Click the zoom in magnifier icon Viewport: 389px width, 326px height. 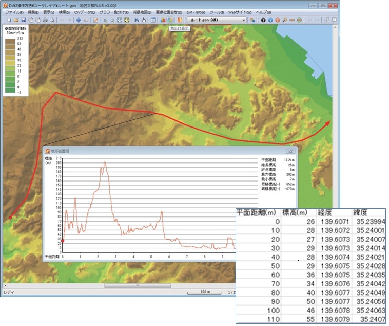(x=105, y=20)
